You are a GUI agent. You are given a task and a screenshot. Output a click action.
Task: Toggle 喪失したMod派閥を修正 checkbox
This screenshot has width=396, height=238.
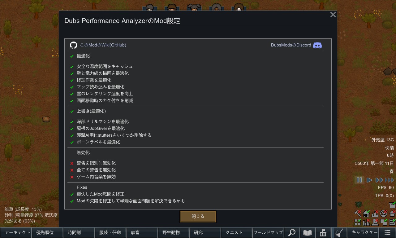click(72, 195)
